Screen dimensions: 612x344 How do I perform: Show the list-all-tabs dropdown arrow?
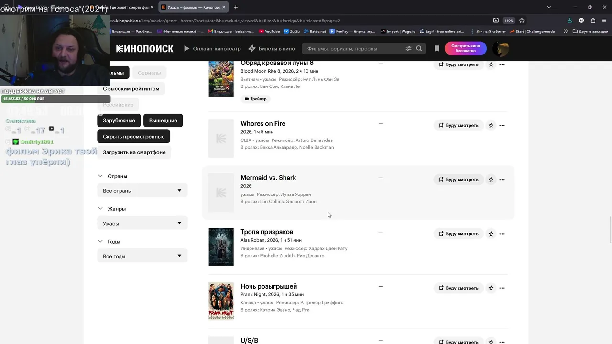pyautogui.click(x=549, y=7)
